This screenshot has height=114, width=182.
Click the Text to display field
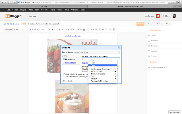point(97,52)
